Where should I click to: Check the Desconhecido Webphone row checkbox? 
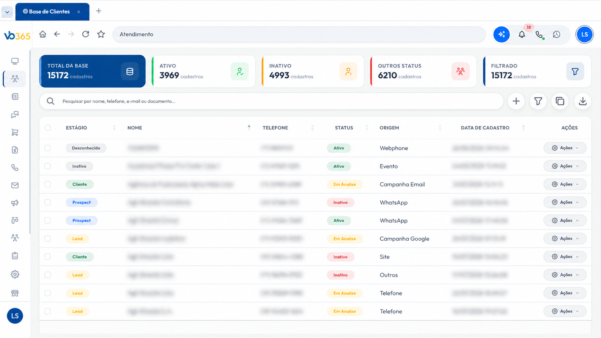tap(47, 148)
